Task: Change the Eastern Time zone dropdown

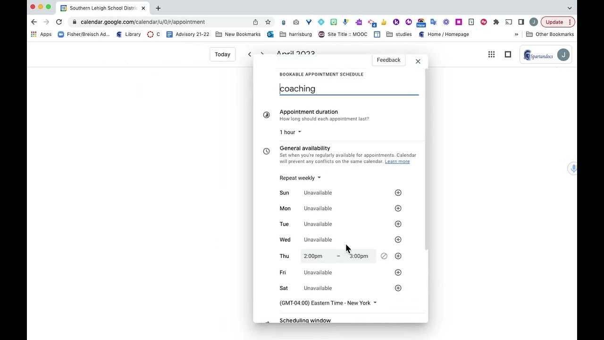Action: (x=328, y=303)
